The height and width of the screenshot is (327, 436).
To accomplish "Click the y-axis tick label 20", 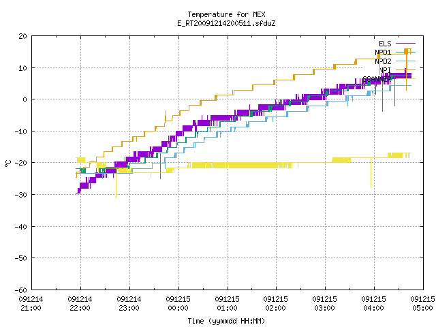I will [22, 36].
